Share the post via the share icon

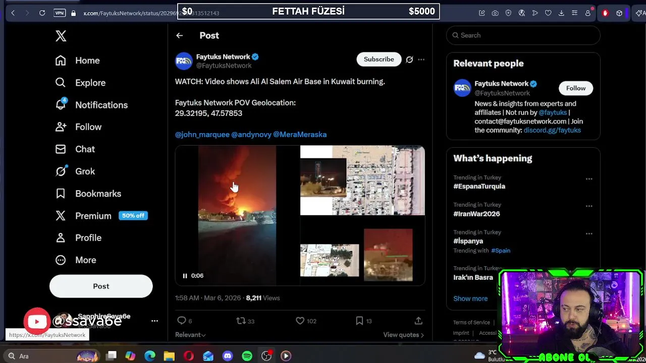point(418,321)
